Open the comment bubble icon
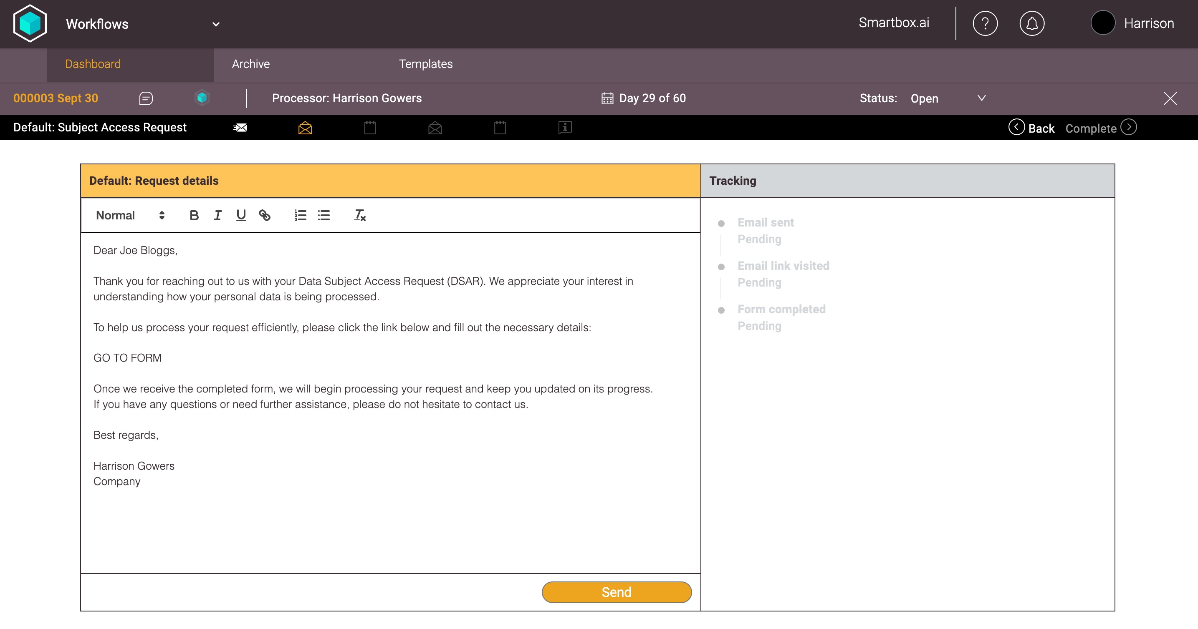 (x=146, y=98)
